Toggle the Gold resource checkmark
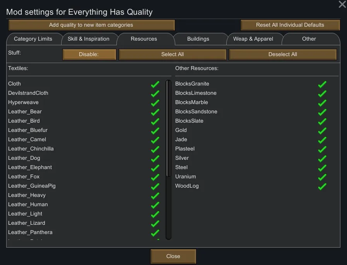347x265 pixels. [x=322, y=130]
